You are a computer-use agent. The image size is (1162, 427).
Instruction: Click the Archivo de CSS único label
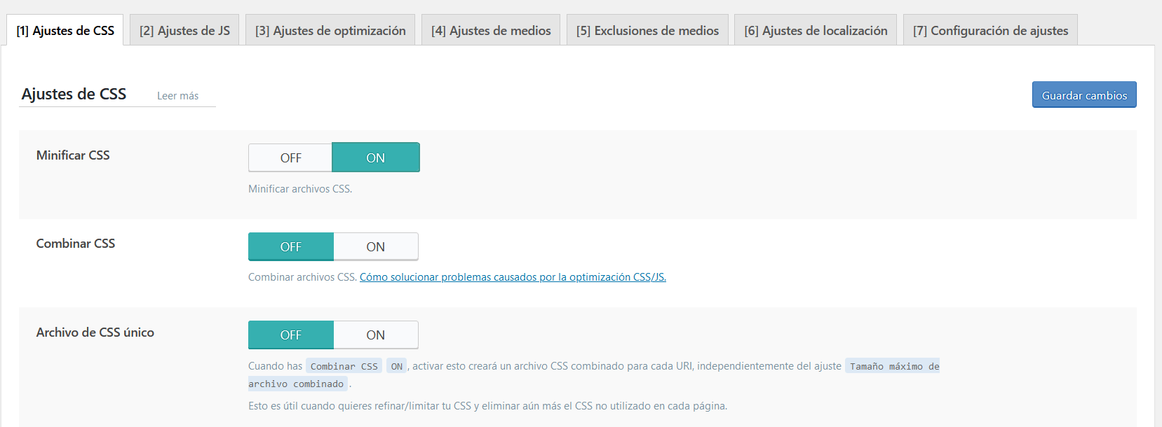tap(95, 332)
